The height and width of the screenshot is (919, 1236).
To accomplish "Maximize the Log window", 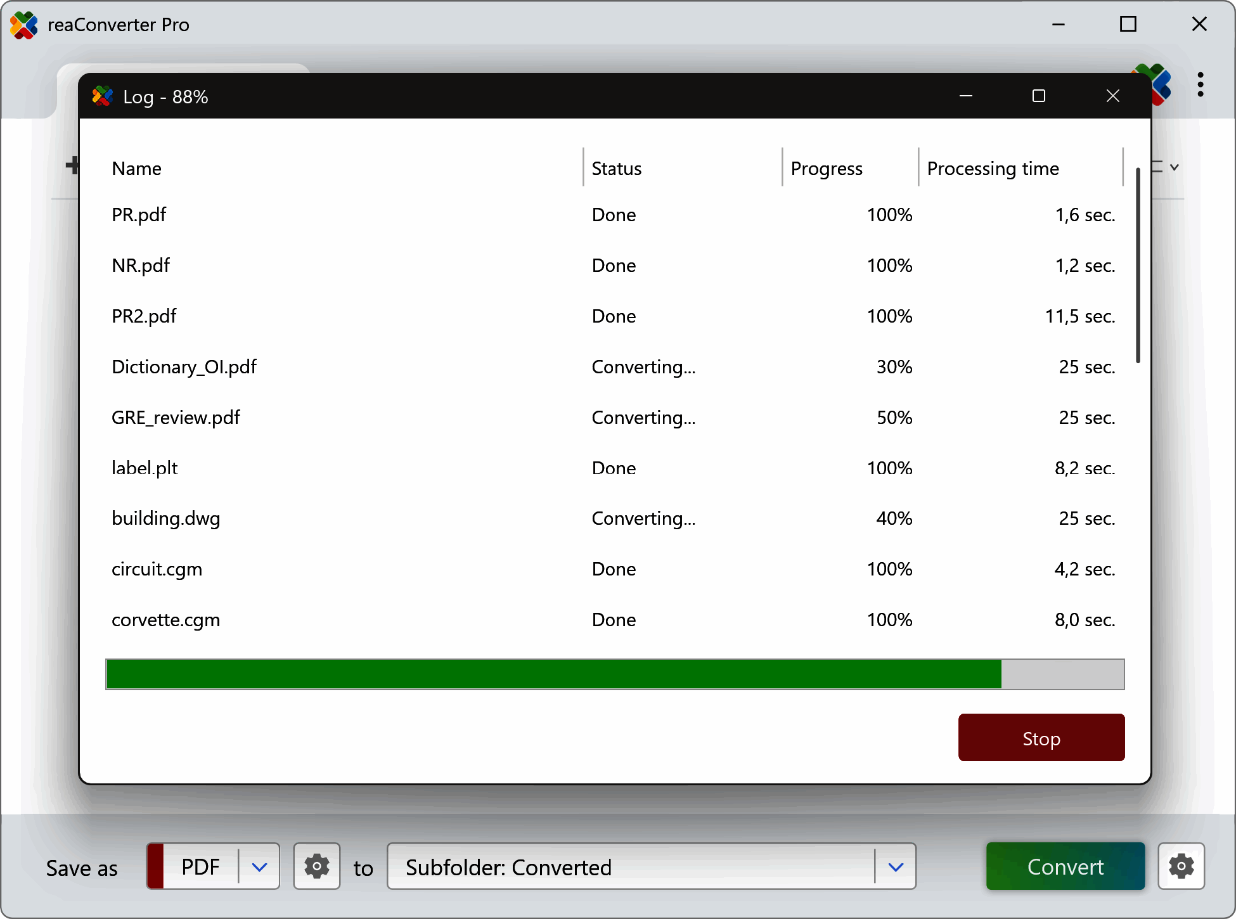I will [1038, 96].
